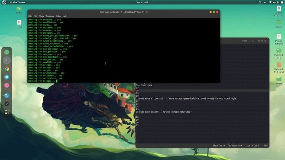285x160 pixels.
Task: Click line 21 'sudo make altinstall' in the editor
Action: pos(188,99)
